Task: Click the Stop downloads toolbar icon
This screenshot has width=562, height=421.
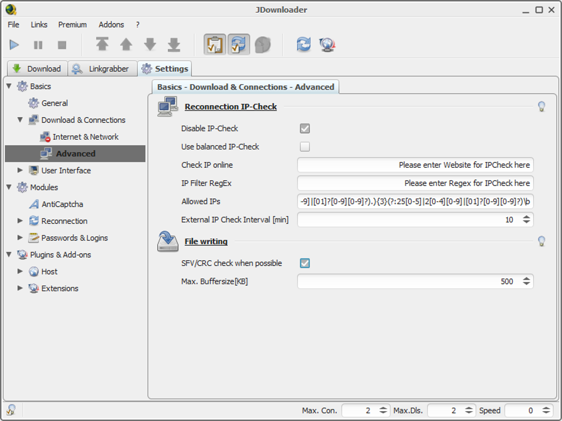Action: coord(62,45)
